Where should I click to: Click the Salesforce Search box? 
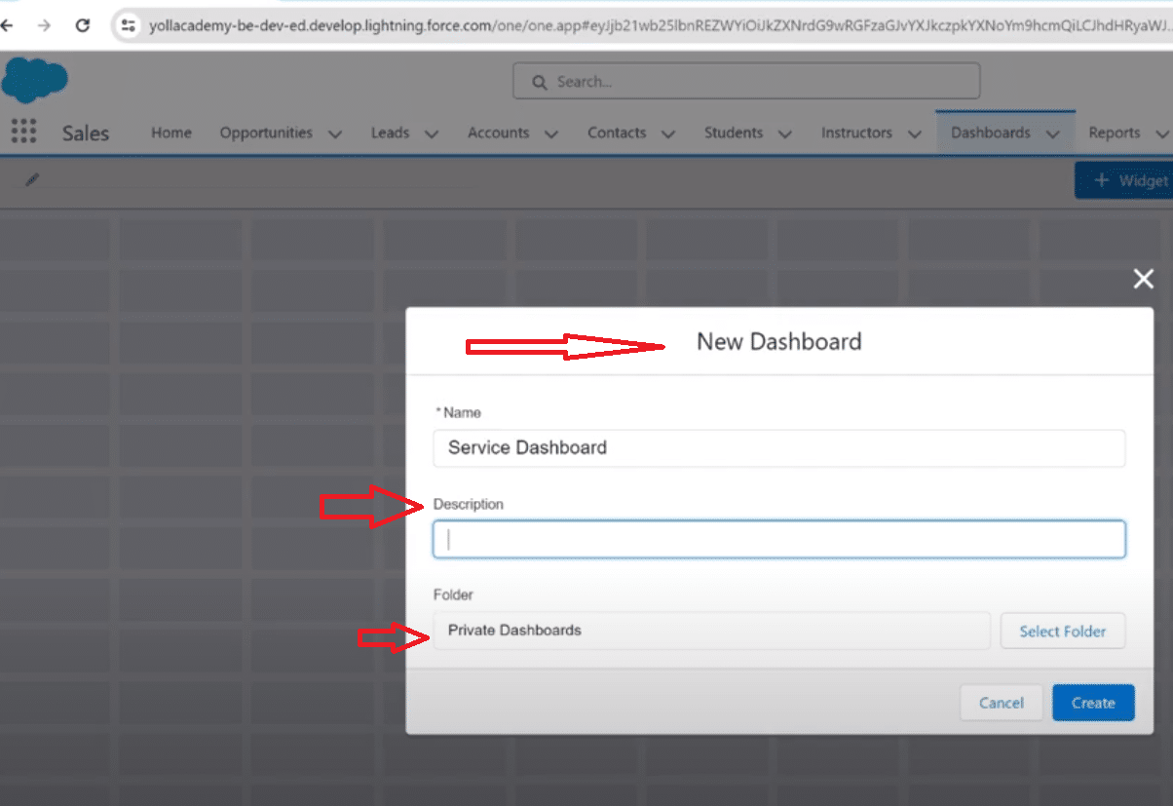click(746, 82)
